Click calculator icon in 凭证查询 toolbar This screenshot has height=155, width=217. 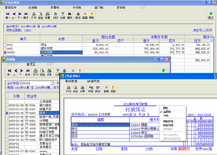tap(106, 89)
